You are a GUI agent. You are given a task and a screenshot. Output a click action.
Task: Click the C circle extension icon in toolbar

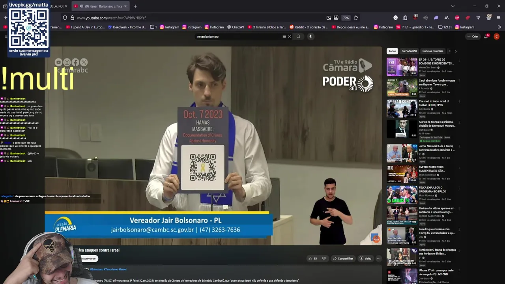[x=395, y=18]
